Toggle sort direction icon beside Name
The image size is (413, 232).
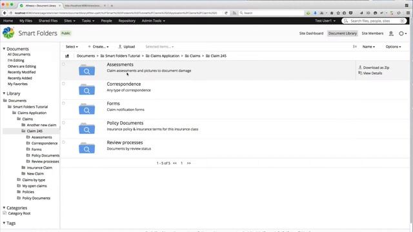tap(354, 46)
